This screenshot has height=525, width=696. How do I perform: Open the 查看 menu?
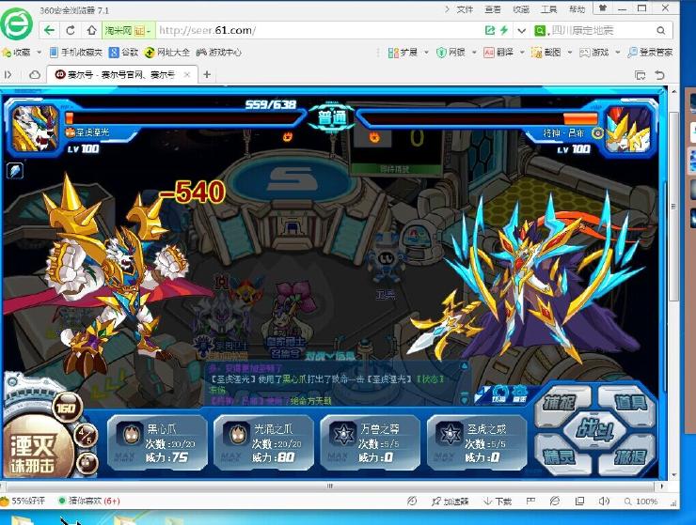tap(493, 9)
